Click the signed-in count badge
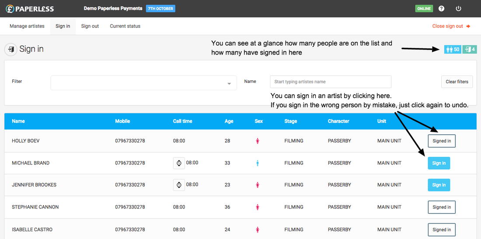This screenshot has width=481, height=239. point(470,49)
